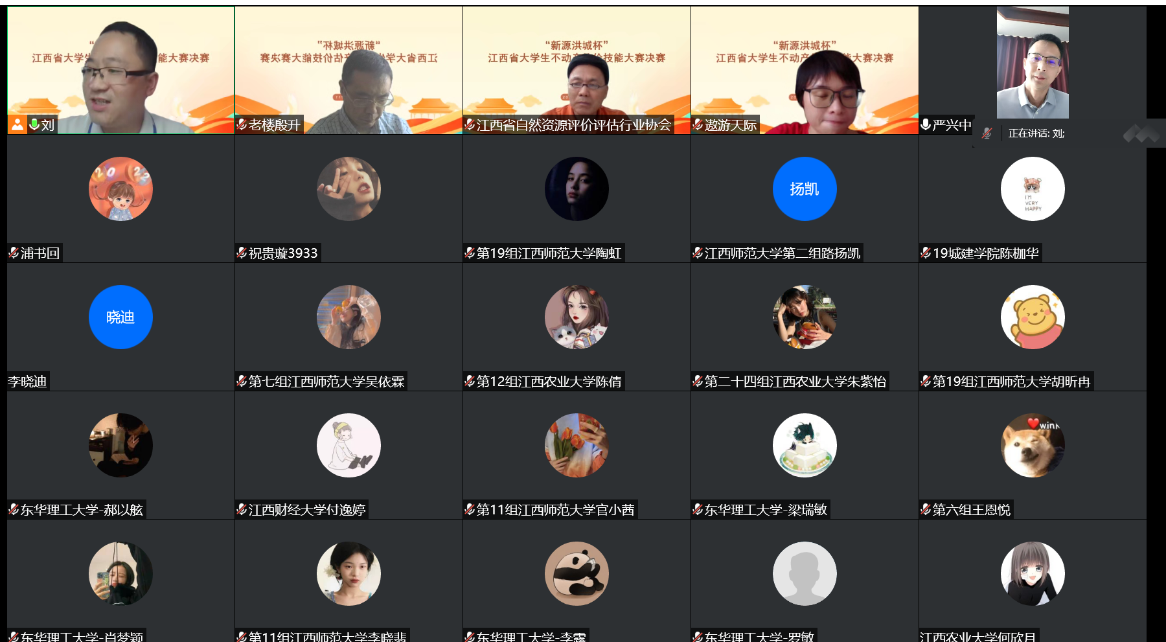Click the host person icon next to 刘
1166x642 pixels.
[17, 124]
